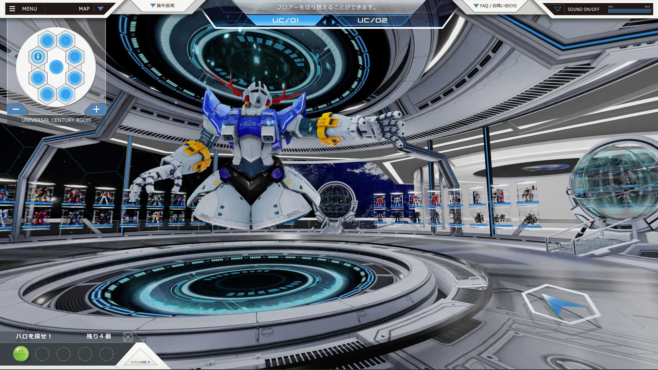The height and width of the screenshot is (370, 658).
Task: Close the ハロを探せ event panel
Action: point(128,337)
